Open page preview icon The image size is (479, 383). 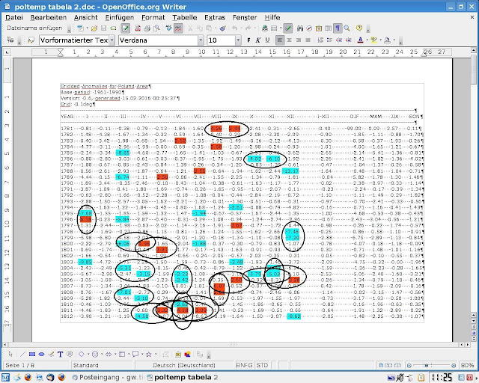point(156,28)
